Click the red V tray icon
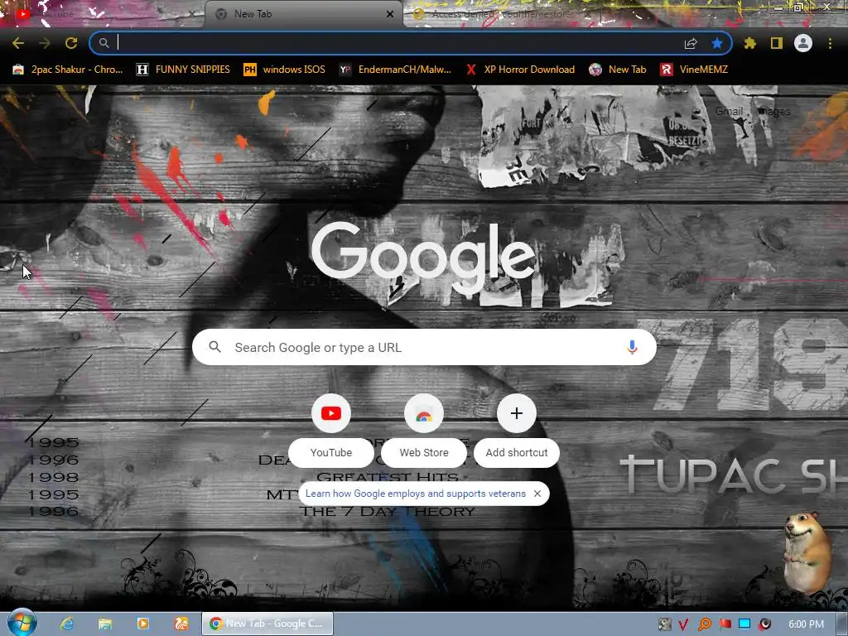This screenshot has height=636, width=848. pos(683,624)
